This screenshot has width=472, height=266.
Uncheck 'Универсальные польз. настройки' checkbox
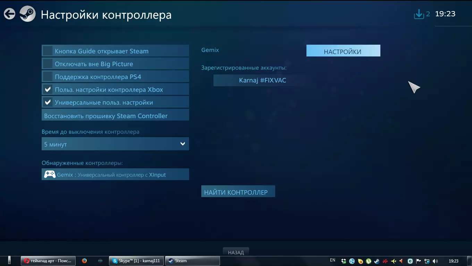pos(48,102)
